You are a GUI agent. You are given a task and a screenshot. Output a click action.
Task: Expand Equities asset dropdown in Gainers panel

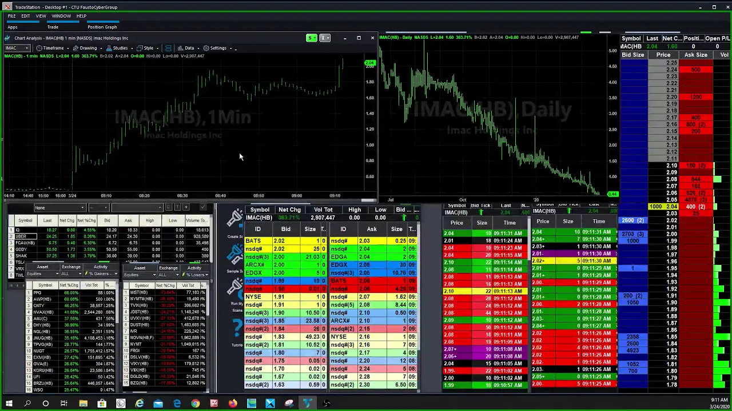point(57,275)
